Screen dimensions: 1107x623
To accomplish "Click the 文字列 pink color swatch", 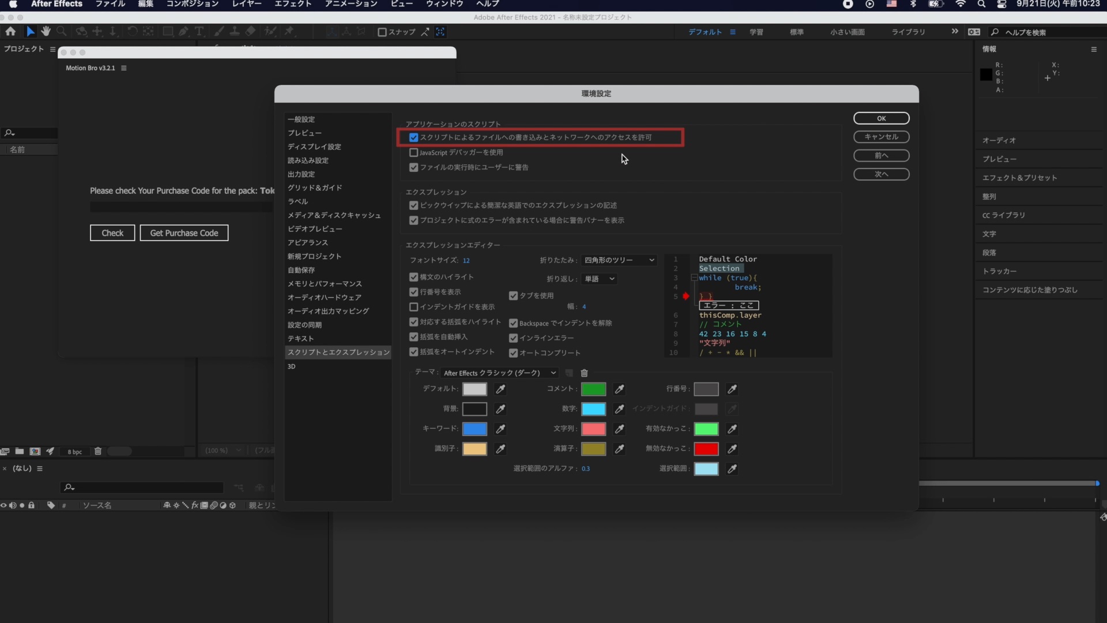I will click(x=593, y=429).
